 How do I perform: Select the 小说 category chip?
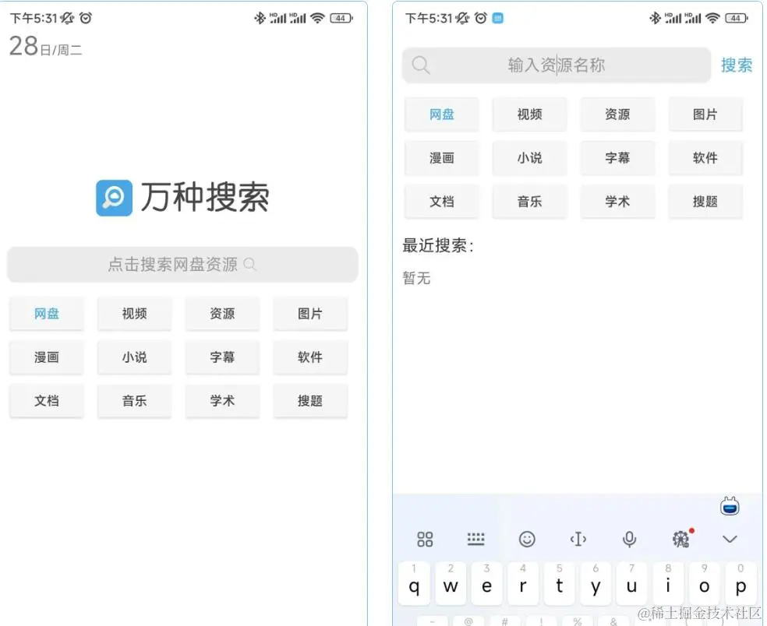[x=529, y=157]
